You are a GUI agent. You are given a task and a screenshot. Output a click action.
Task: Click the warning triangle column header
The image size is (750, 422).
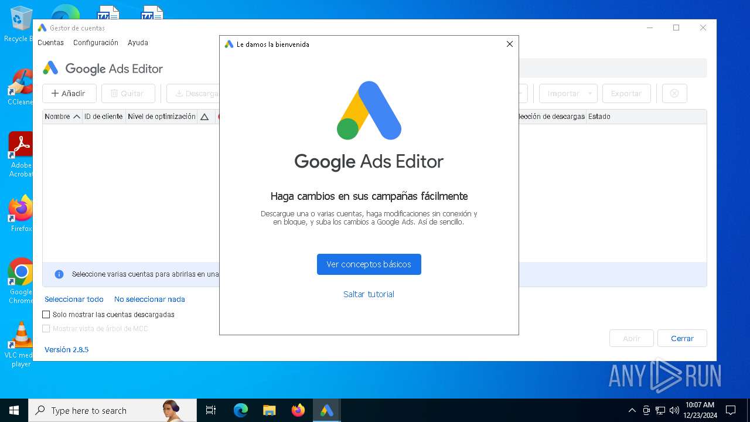[x=204, y=117]
